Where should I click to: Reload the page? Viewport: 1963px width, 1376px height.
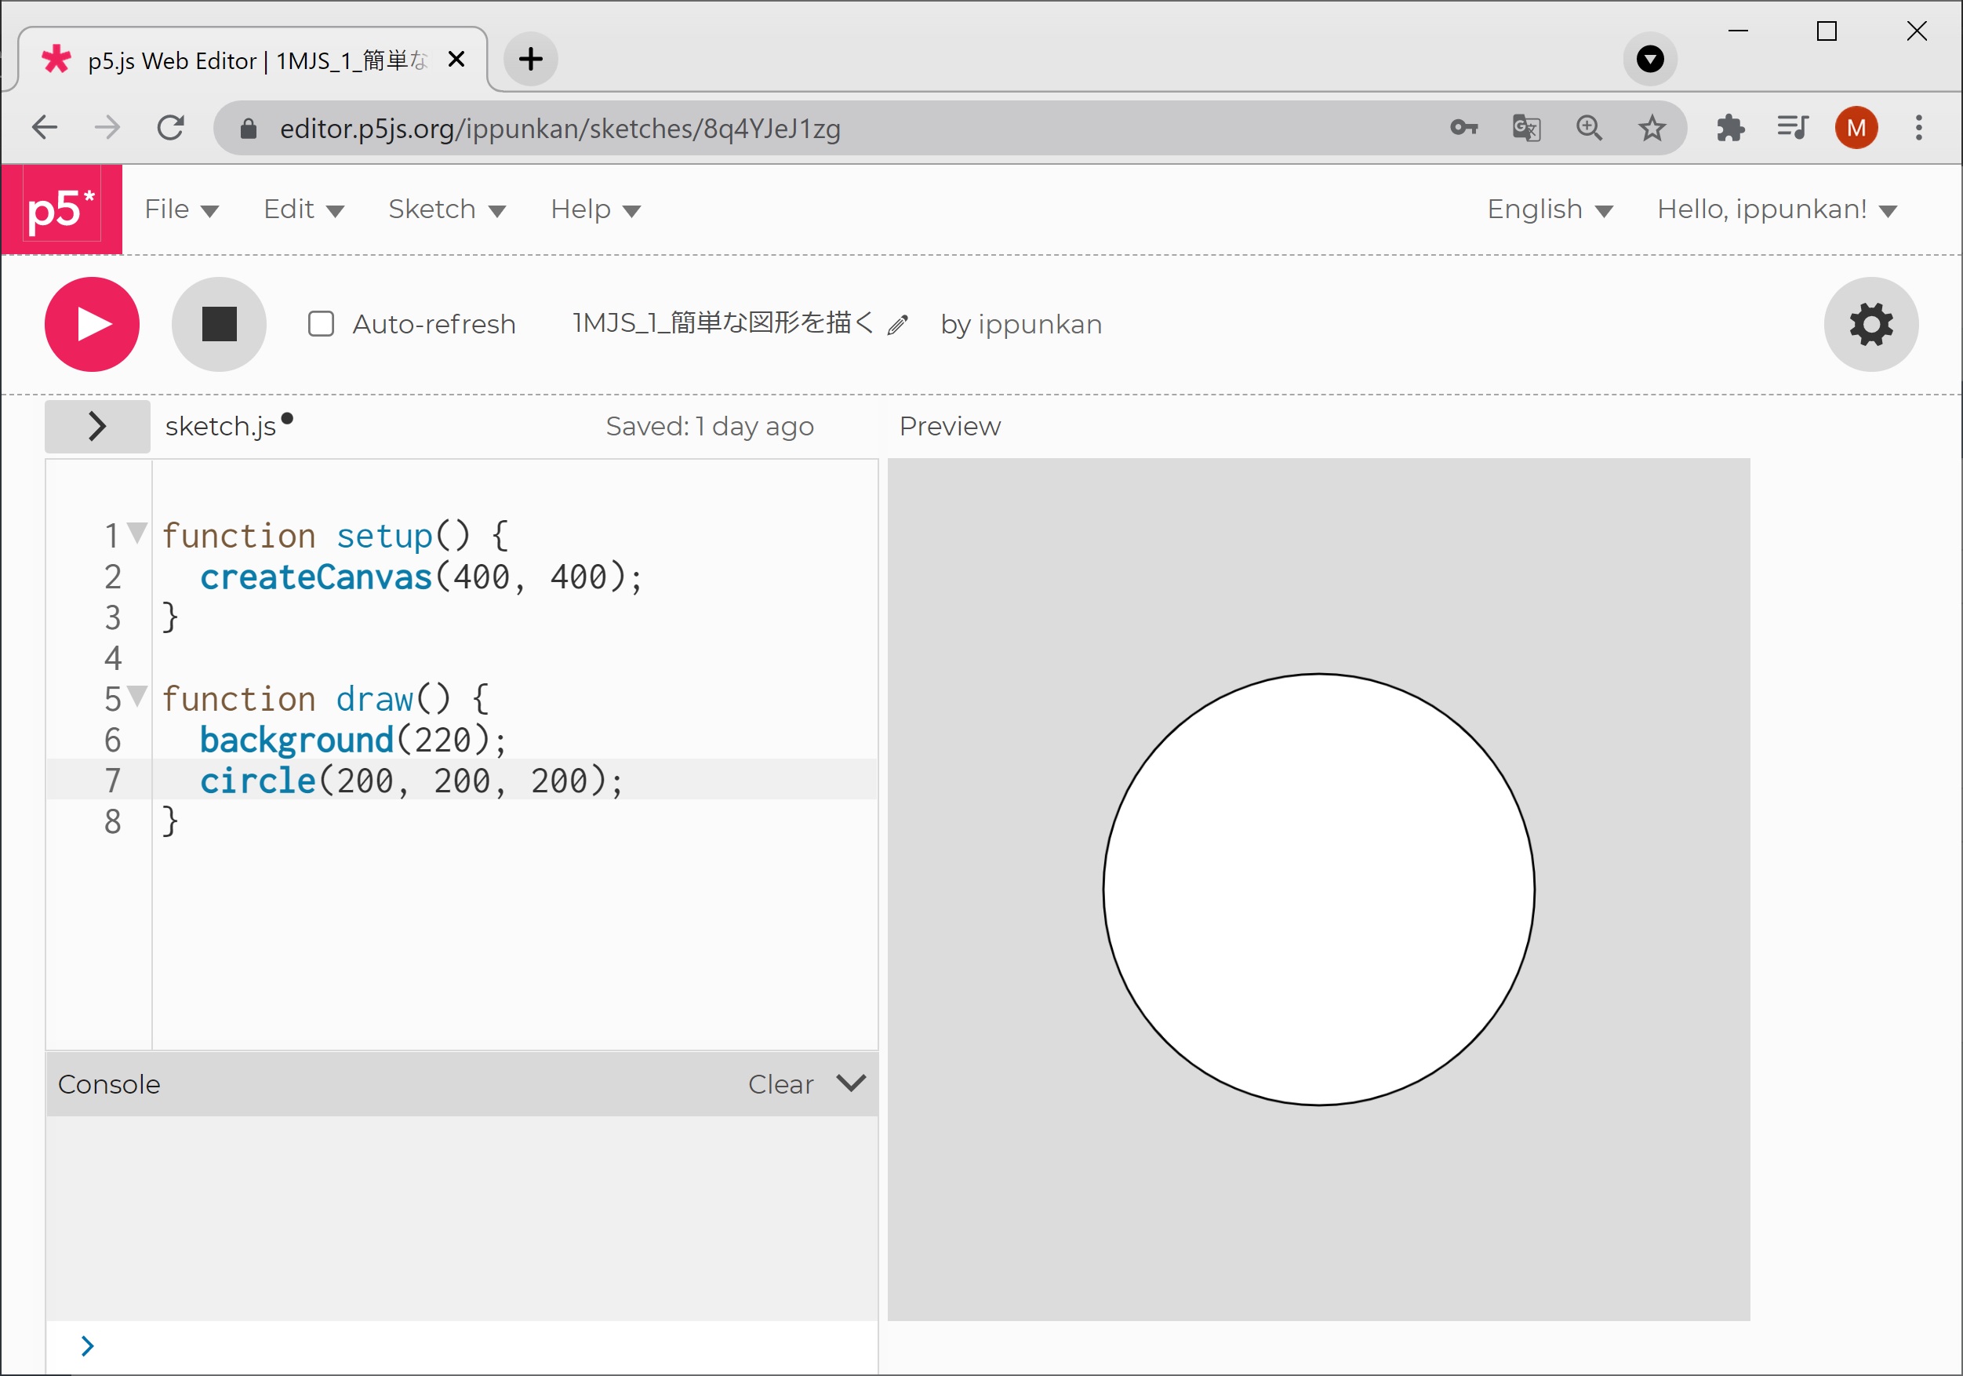click(x=171, y=129)
